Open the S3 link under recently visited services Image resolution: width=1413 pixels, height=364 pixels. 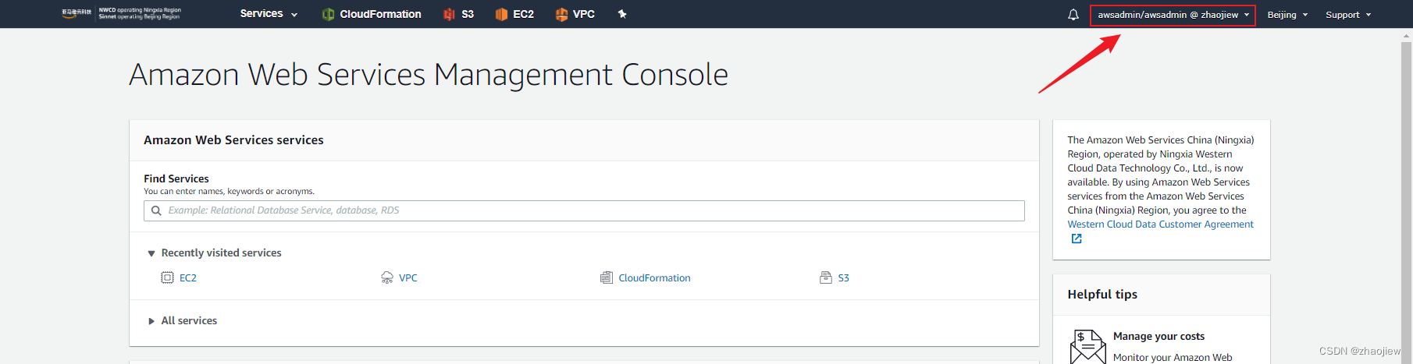point(843,277)
